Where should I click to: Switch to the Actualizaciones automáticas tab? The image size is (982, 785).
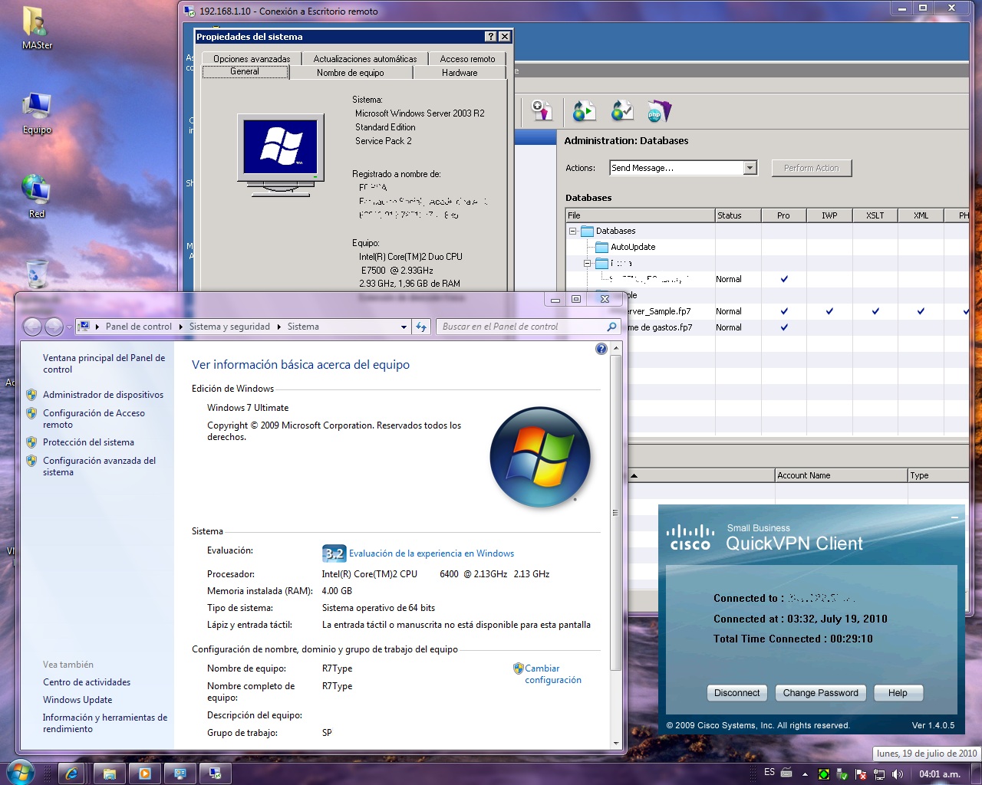coord(365,59)
